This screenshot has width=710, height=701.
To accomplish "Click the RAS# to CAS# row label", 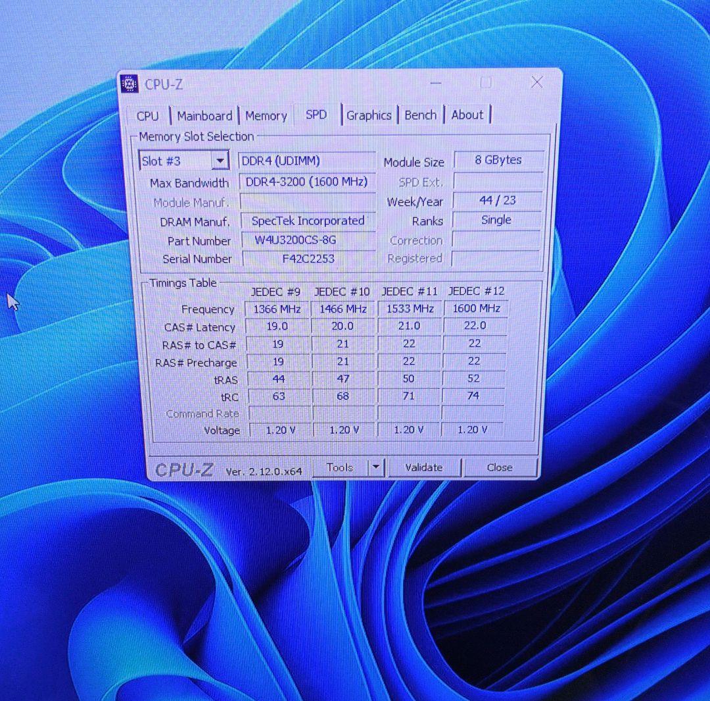I will 199,346.
